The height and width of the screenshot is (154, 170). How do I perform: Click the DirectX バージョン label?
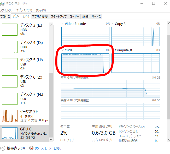coord(130,136)
